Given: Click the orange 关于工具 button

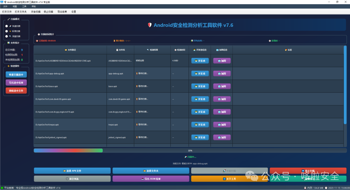Looking at the screenshot, I should [229, 179].
